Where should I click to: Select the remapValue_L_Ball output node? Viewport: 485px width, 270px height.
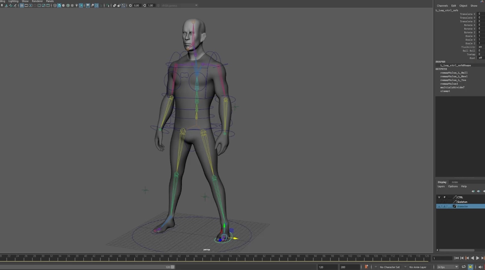(x=454, y=73)
